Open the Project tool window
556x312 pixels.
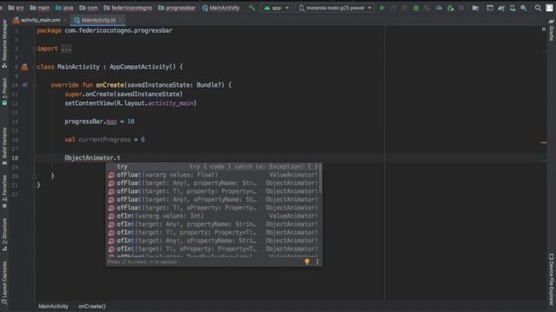point(4,91)
